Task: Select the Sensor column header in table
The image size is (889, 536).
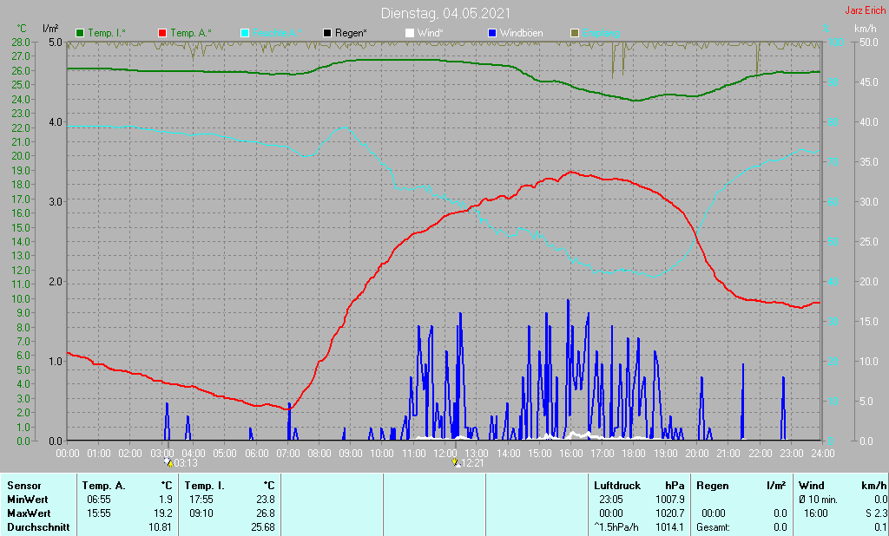Action: (x=23, y=486)
